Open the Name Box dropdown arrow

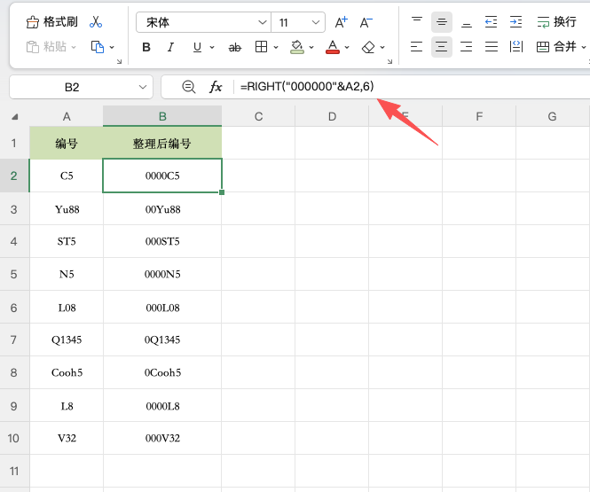143,87
